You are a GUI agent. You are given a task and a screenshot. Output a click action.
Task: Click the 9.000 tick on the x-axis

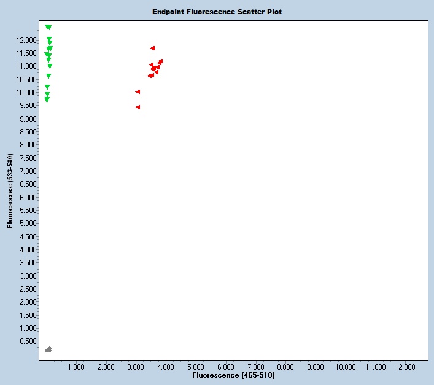(x=315, y=367)
